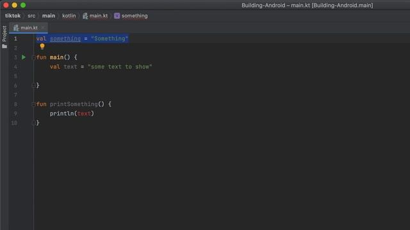Click the fun keyword on line 8
410x230 pixels.
click(x=41, y=104)
